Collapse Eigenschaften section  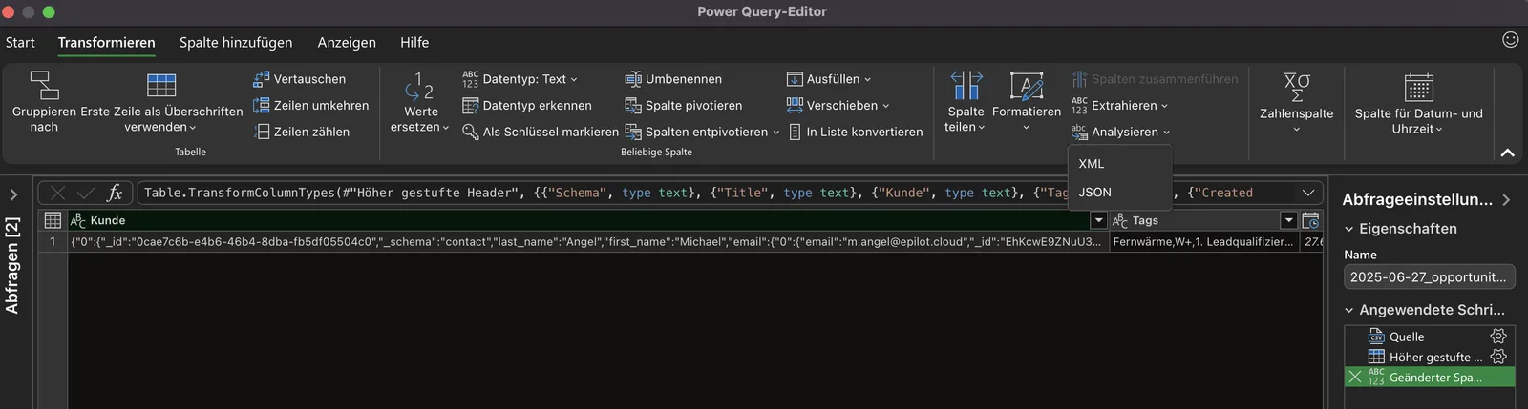tap(1348, 229)
